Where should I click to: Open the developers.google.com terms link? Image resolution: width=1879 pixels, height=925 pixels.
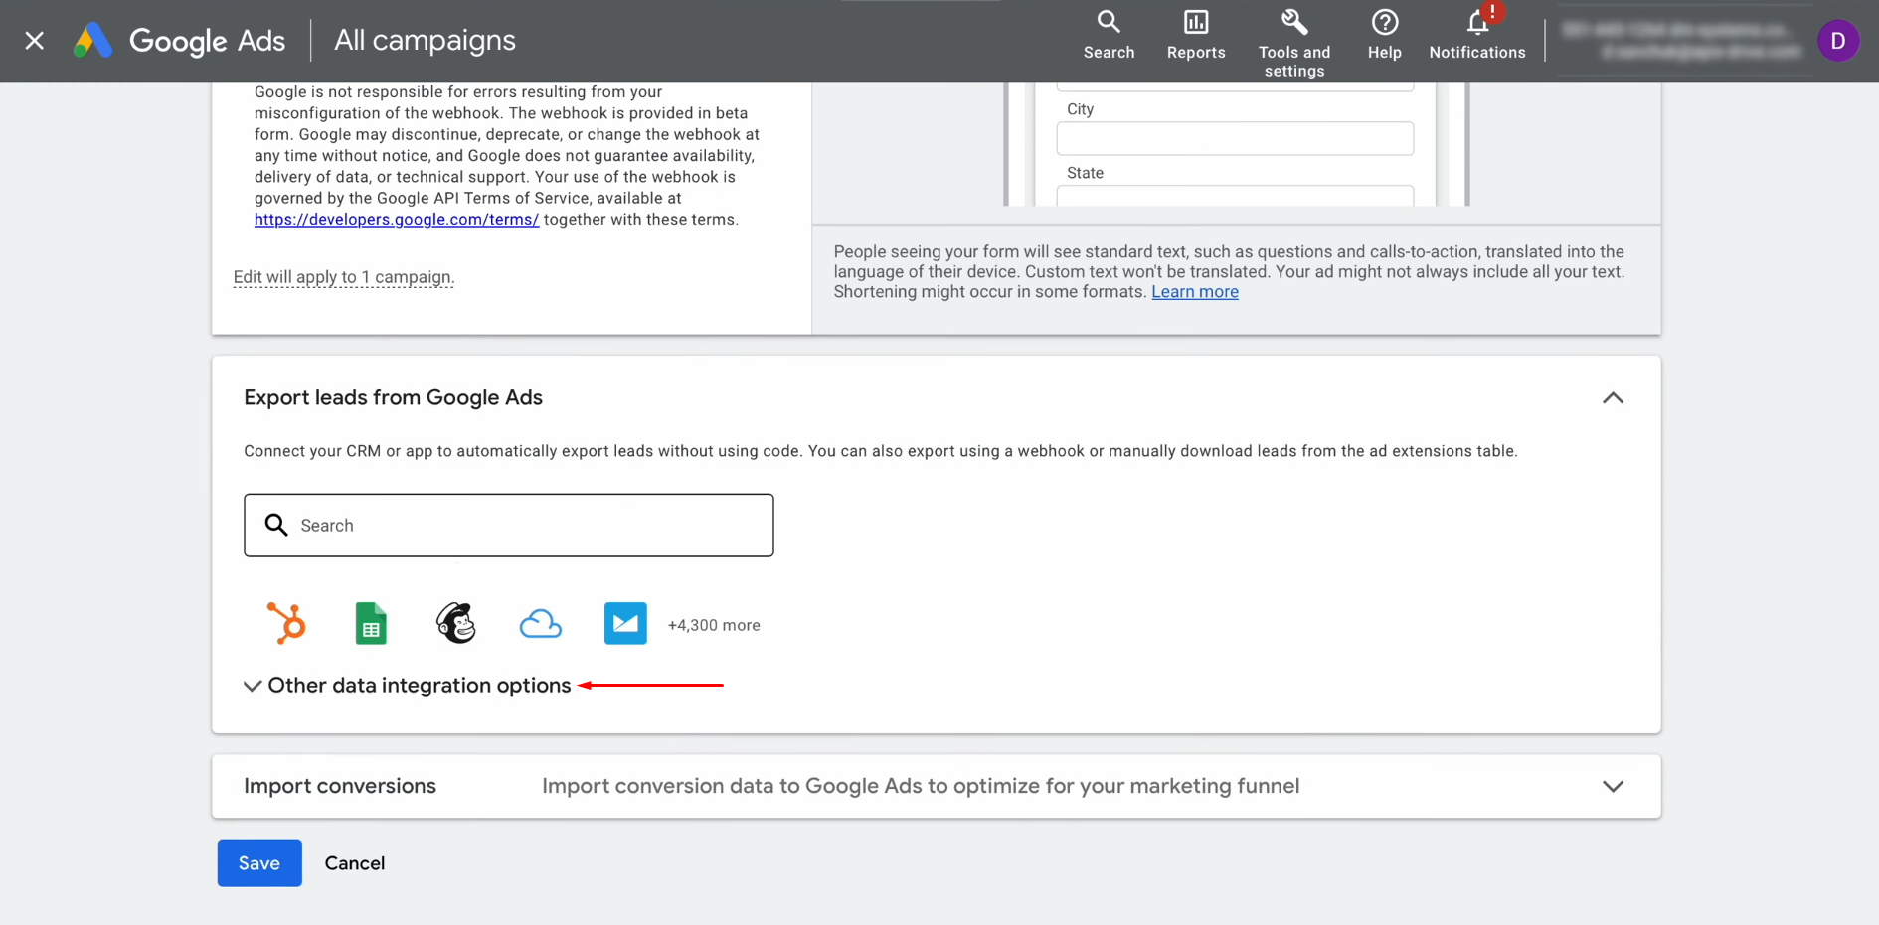(397, 220)
